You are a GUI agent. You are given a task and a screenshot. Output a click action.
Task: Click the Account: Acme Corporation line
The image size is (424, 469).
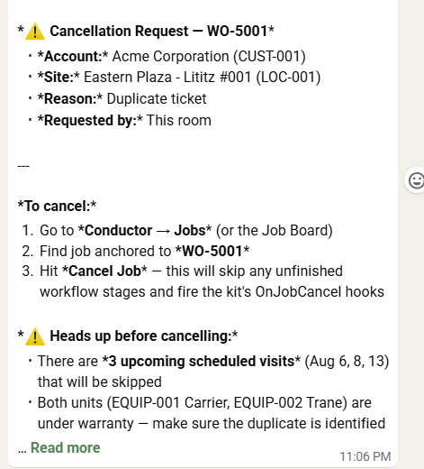coord(171,57)
